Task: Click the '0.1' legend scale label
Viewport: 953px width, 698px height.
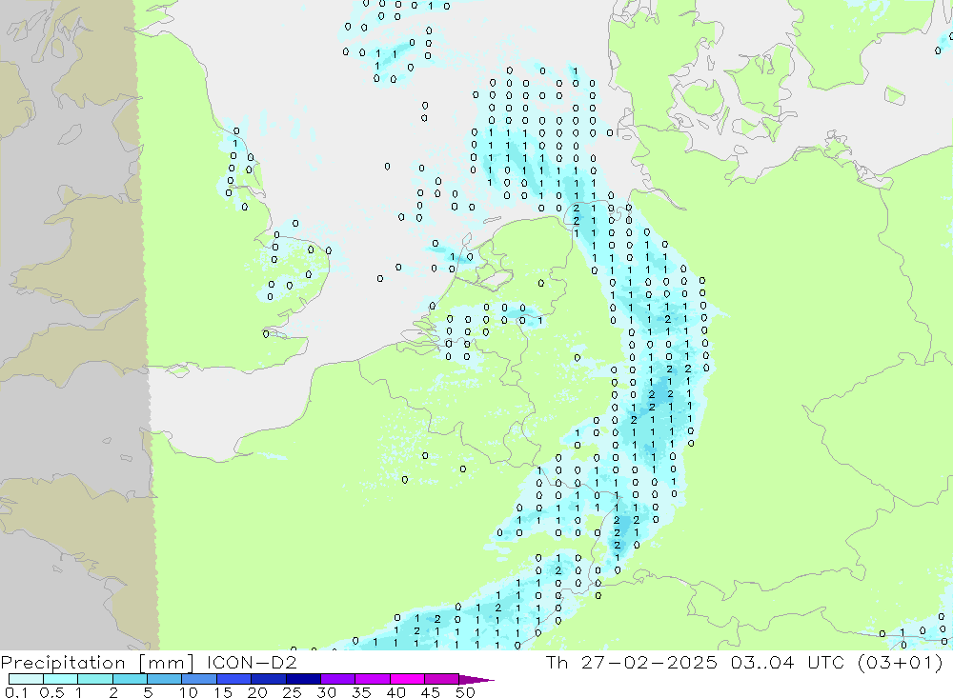Action: (x=16, y=692)
